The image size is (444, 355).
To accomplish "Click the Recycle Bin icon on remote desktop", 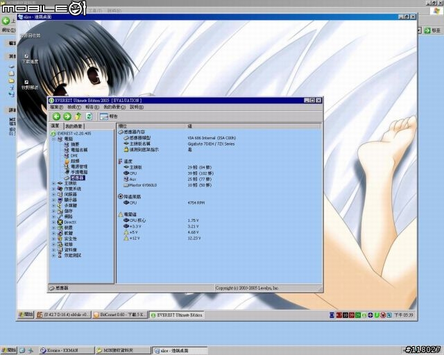I will point(31,35).
